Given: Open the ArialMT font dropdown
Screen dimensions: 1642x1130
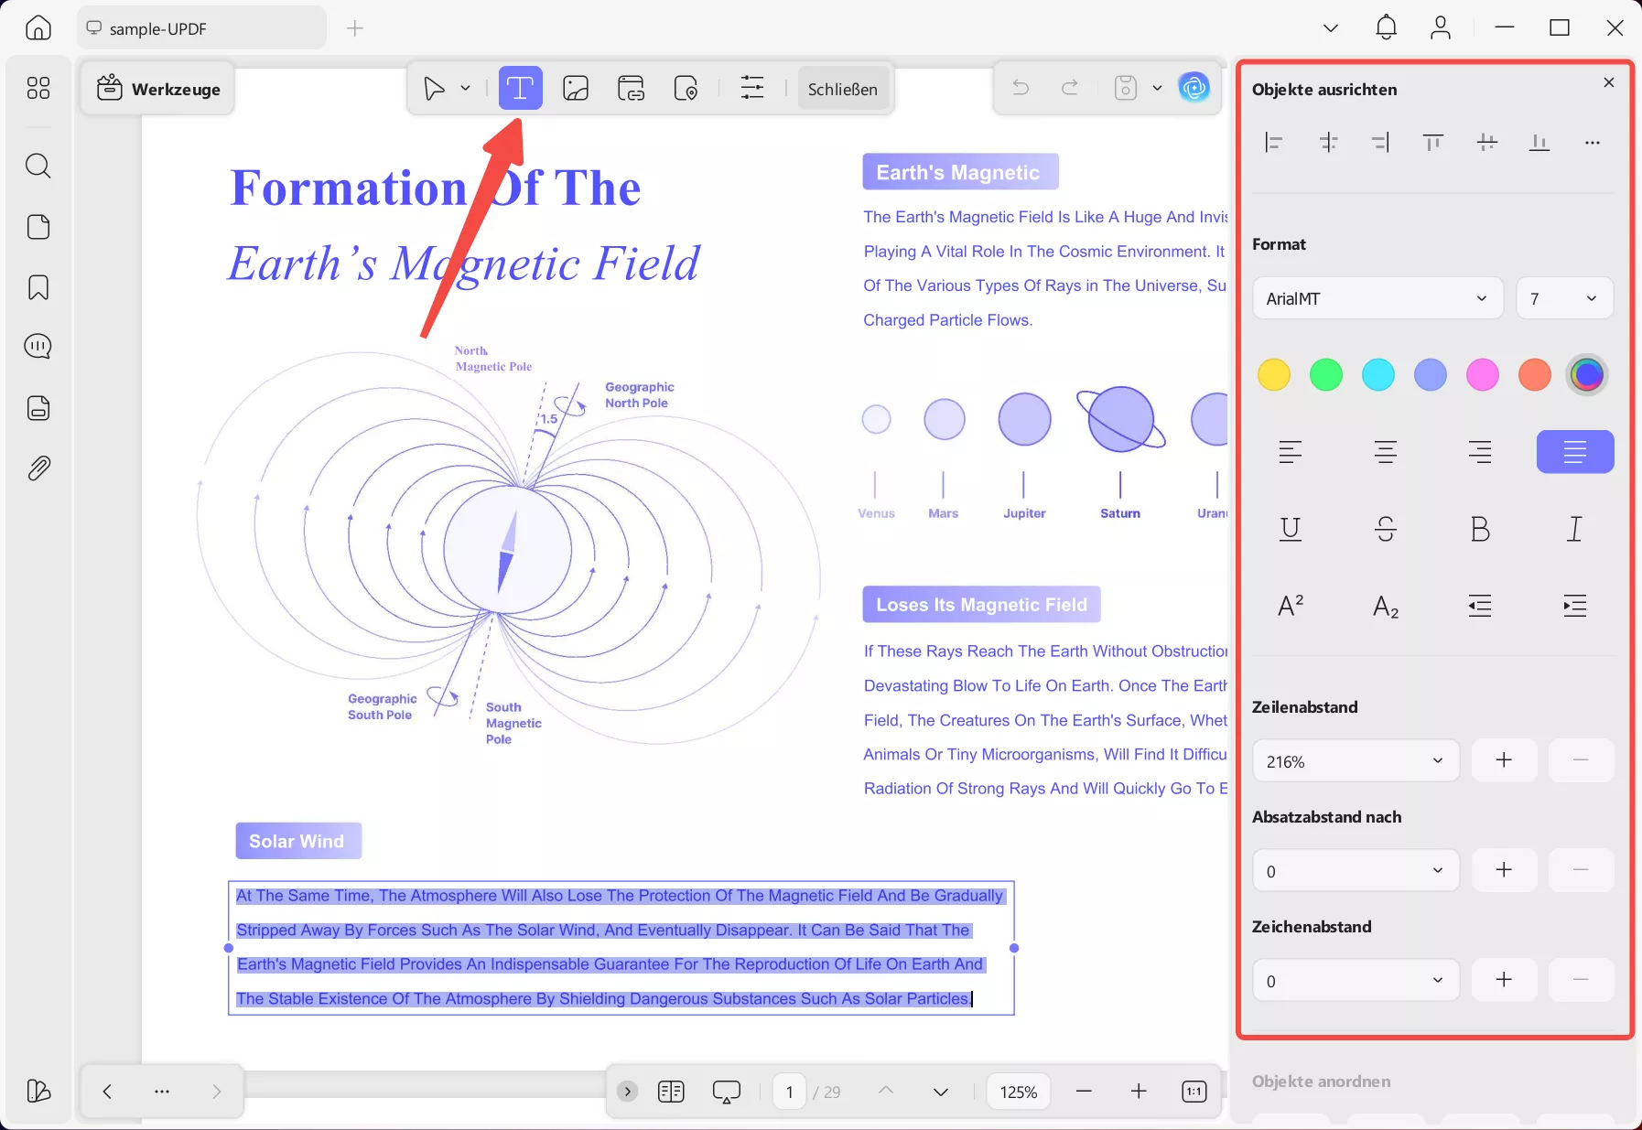Looking at the screenshot, I should tap(1377, 298).
